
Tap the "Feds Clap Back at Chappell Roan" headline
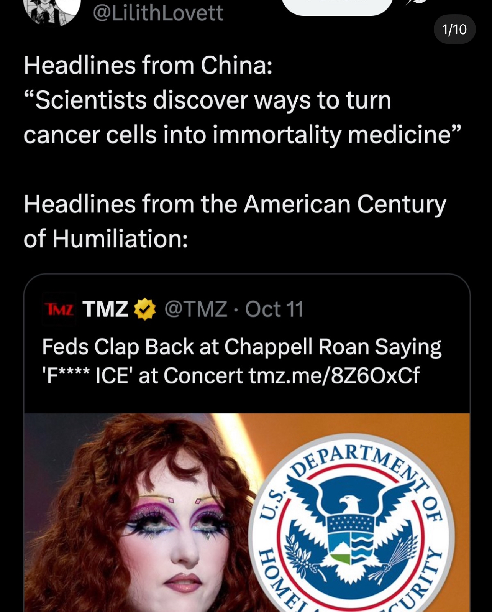(241, 347)
